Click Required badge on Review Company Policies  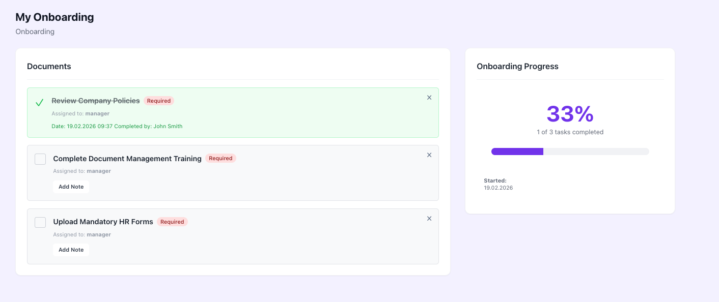159,101
